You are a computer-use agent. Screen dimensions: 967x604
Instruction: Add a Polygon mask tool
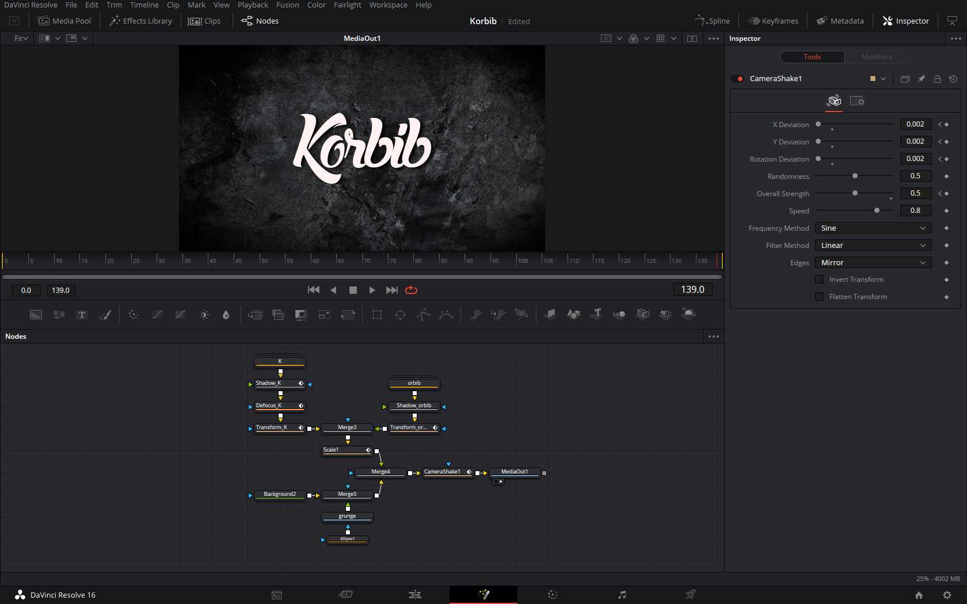(423, 315)
